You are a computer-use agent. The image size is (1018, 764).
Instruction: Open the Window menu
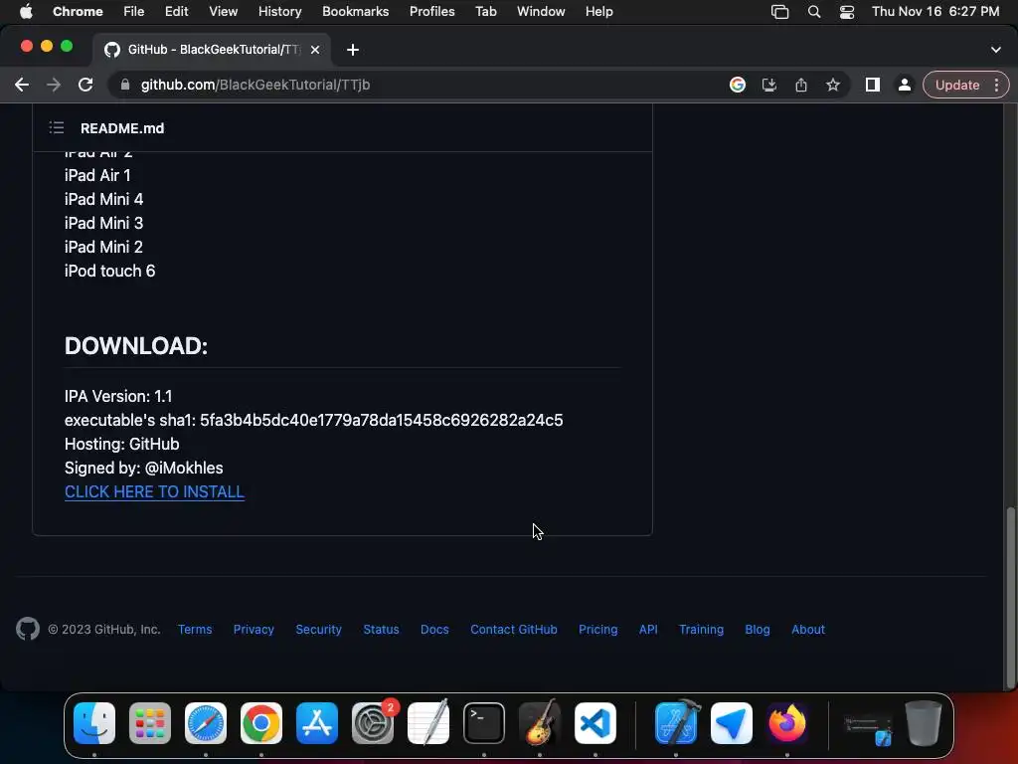click(541, 11)
